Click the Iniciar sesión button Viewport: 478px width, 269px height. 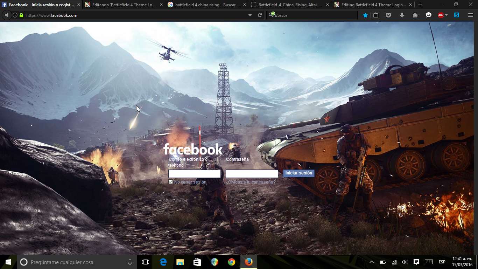point(298,173)
